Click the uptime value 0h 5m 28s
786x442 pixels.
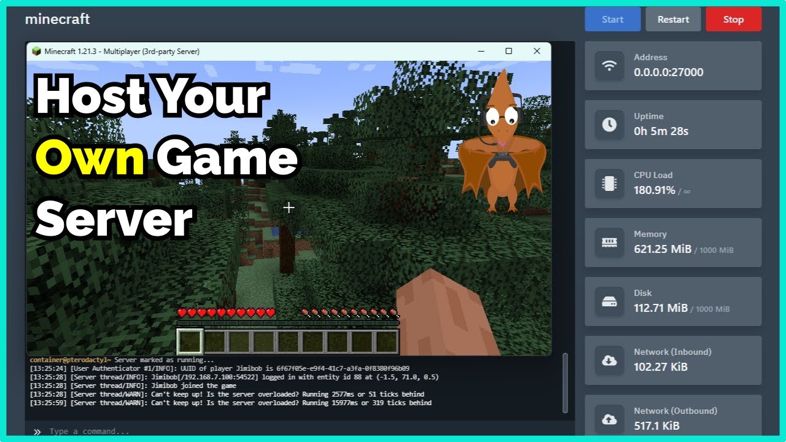(661, 131)
